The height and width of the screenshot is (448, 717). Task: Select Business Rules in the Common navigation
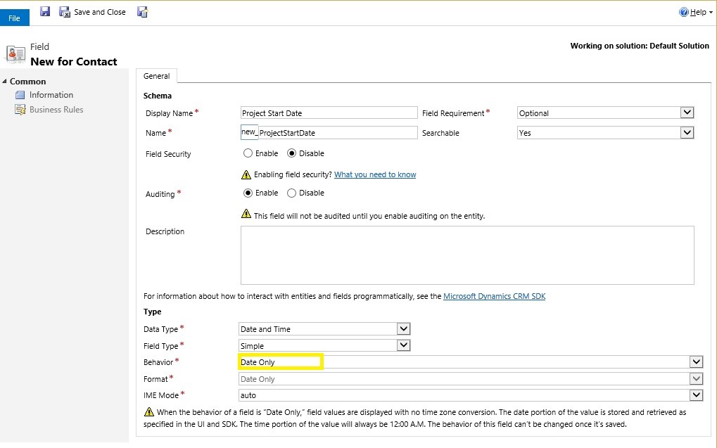56,110
